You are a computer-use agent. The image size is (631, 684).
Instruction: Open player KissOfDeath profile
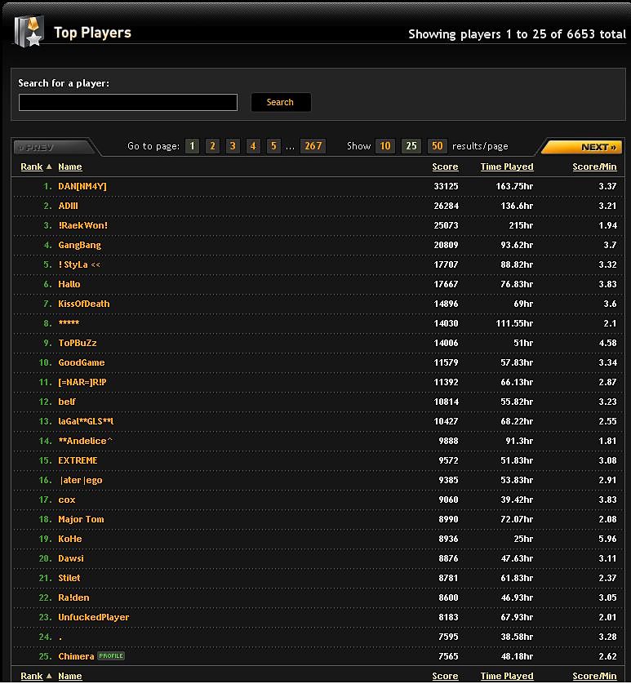84,304
